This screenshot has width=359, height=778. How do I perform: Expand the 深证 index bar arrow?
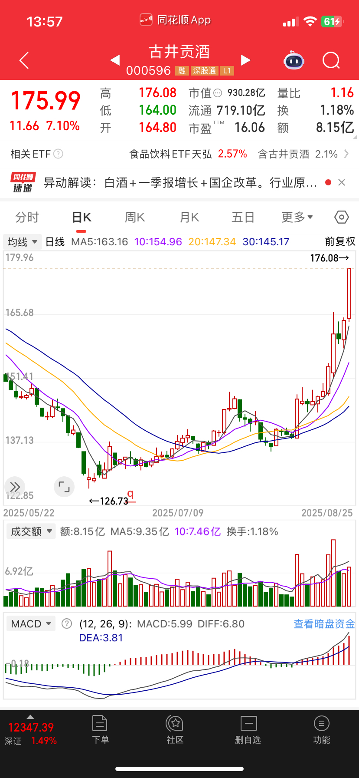tap(30, 717)
